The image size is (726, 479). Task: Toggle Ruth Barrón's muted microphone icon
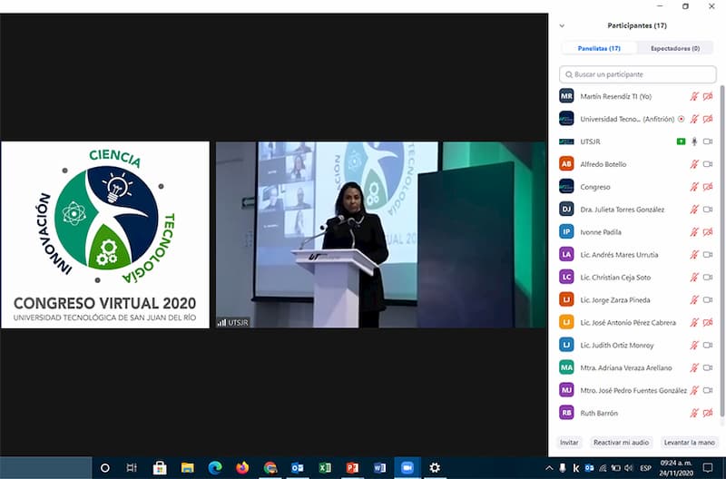point(694,413)
